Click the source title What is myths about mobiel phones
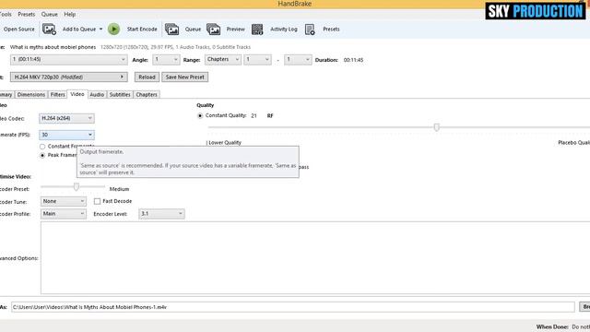This screenshot has width=590, height=332. point(53,47)
